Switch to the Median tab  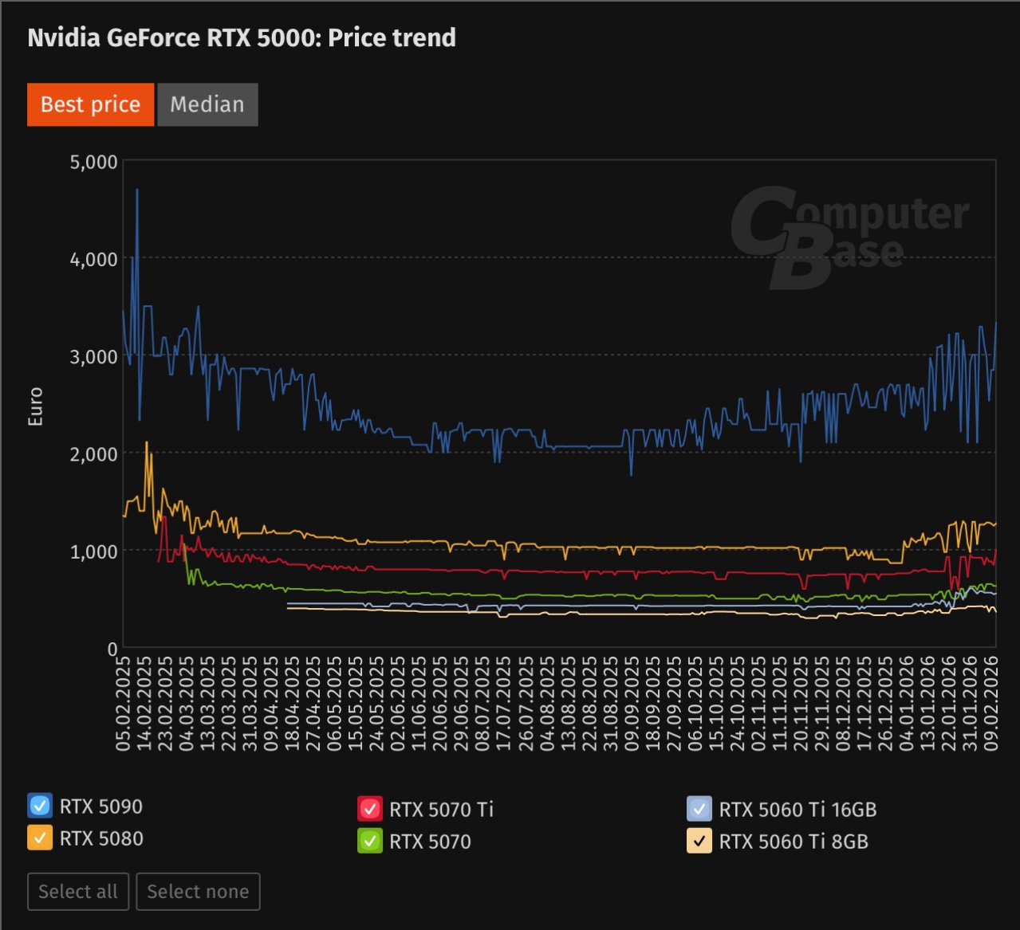[x=207, y=104]
